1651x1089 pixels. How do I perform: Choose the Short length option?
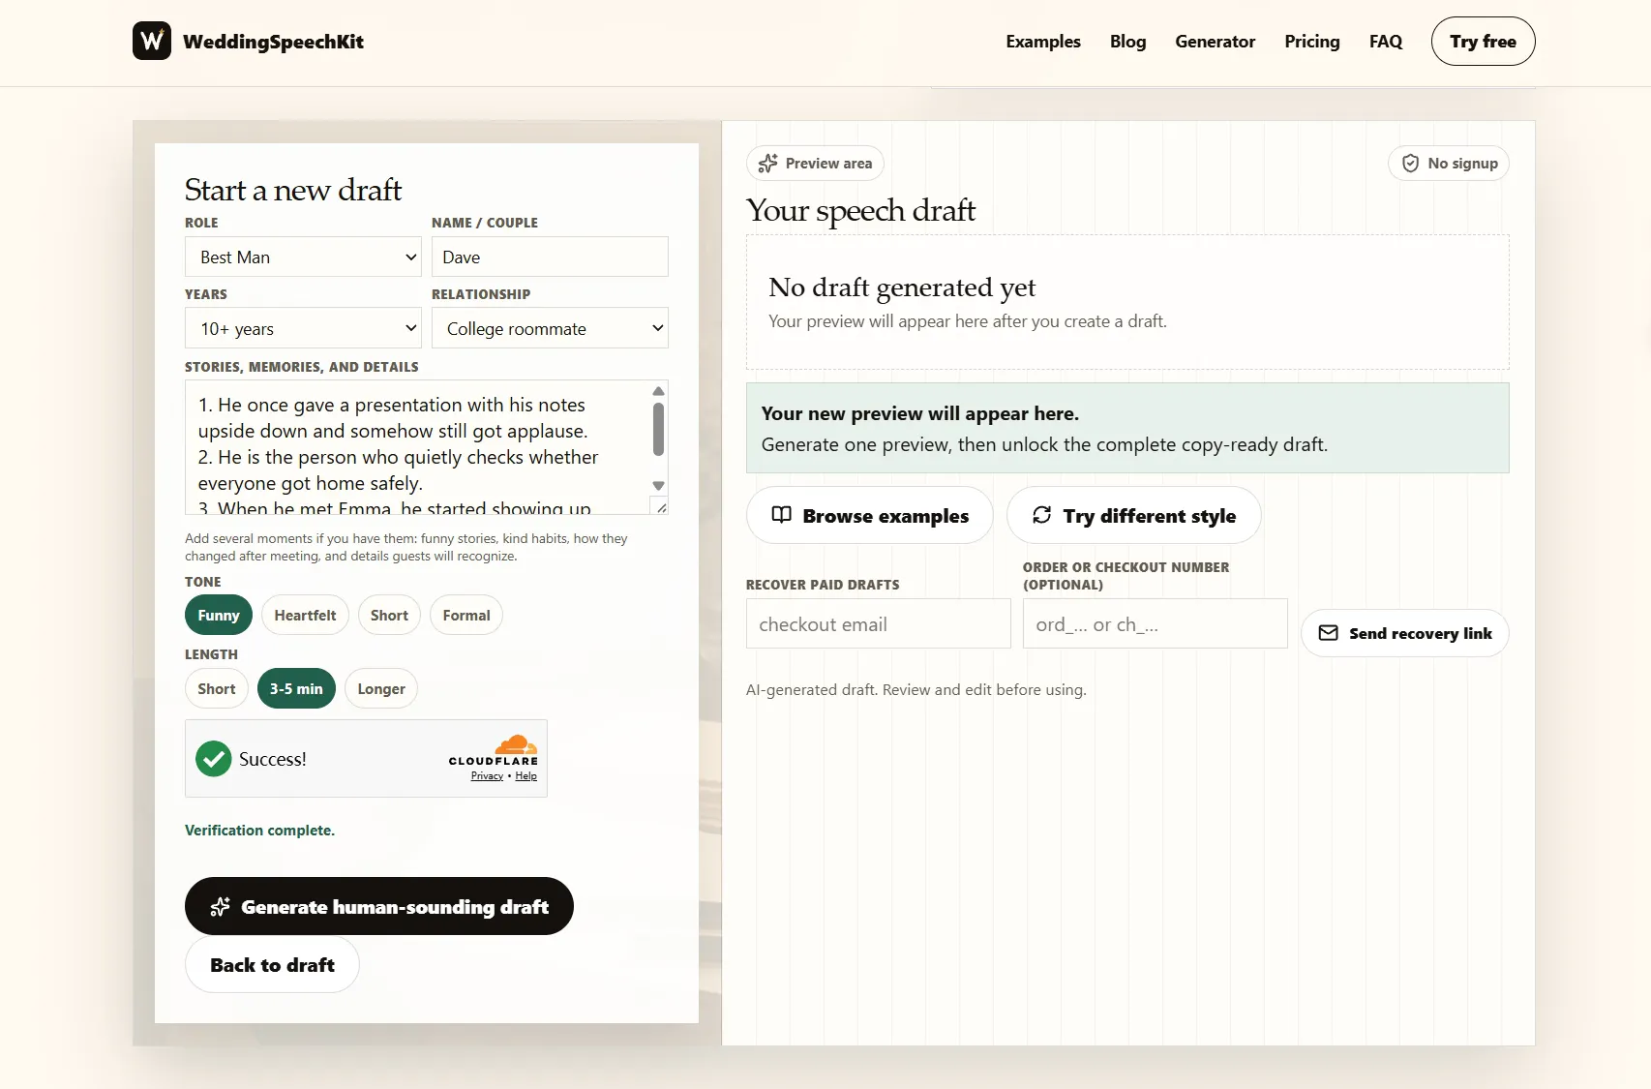[217, 688]
